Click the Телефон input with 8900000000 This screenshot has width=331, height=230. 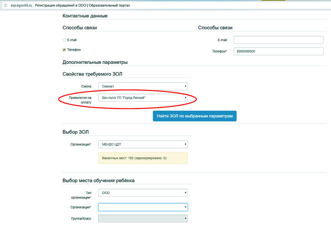(279, 51)
